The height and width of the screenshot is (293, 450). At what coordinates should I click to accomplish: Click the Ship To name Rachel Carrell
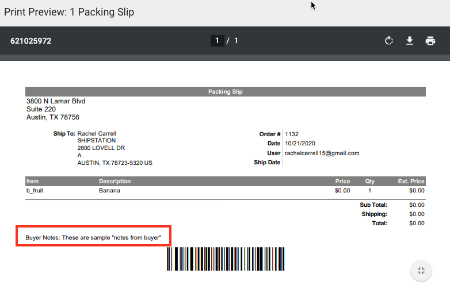[97, 134]
